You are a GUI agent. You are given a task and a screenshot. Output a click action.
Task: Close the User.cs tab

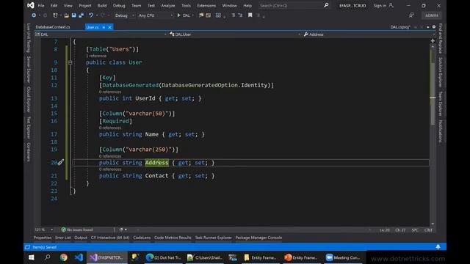click(x=109, y=27)
